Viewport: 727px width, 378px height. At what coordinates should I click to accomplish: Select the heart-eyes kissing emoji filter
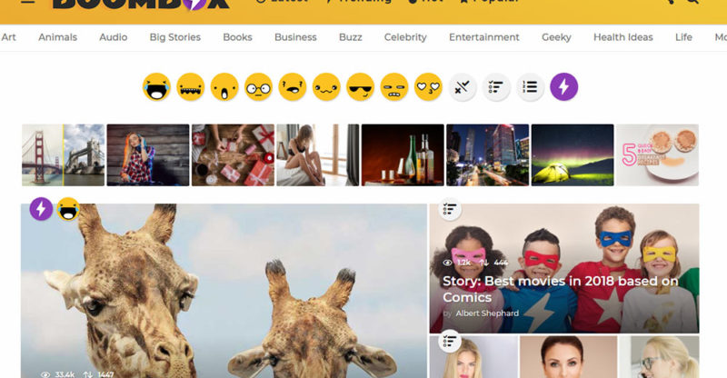[428, 86]
